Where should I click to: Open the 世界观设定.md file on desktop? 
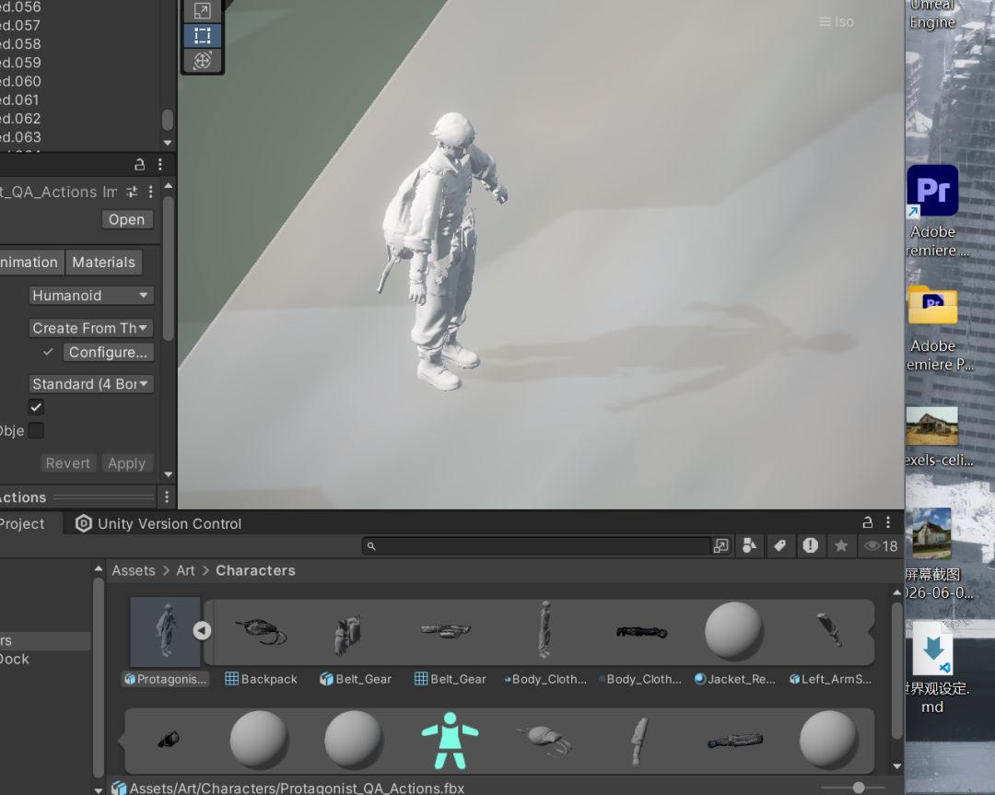pos(933,670)
